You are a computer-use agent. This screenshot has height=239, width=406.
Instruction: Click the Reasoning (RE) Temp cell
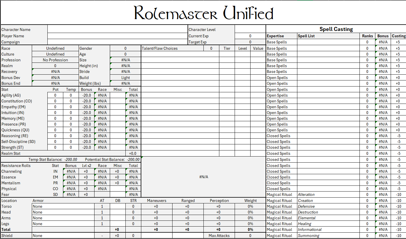[x=71, y=136]
